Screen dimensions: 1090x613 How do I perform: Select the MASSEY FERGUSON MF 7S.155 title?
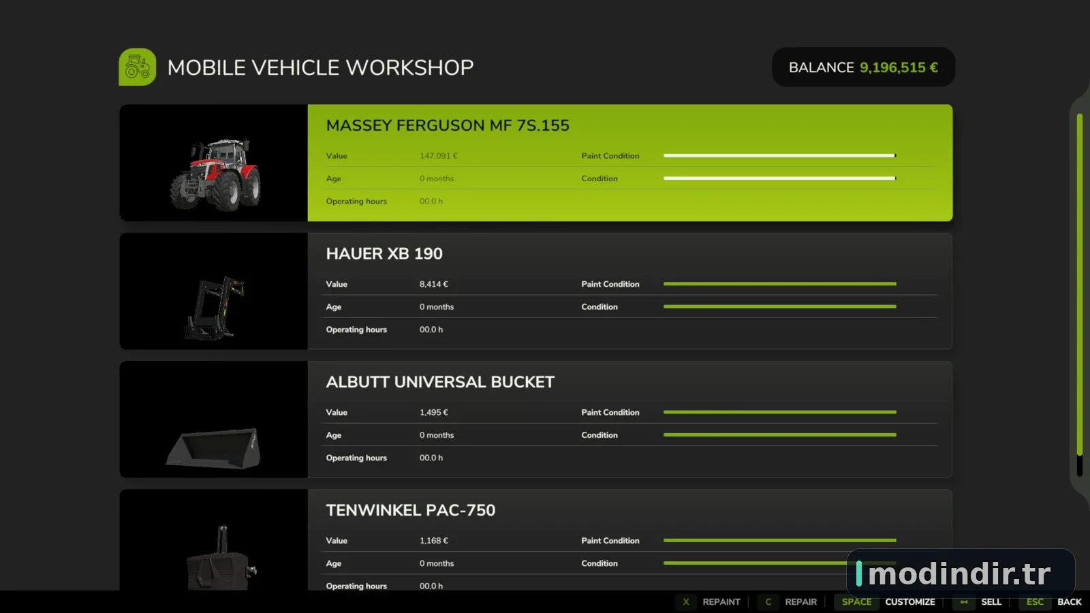[x=448, y=125]
